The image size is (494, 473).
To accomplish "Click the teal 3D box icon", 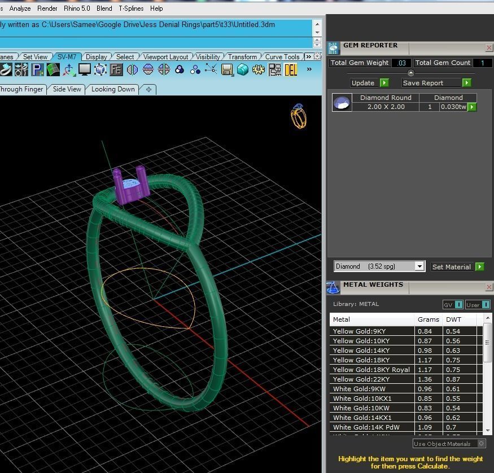I will click(x=243, y=69).
